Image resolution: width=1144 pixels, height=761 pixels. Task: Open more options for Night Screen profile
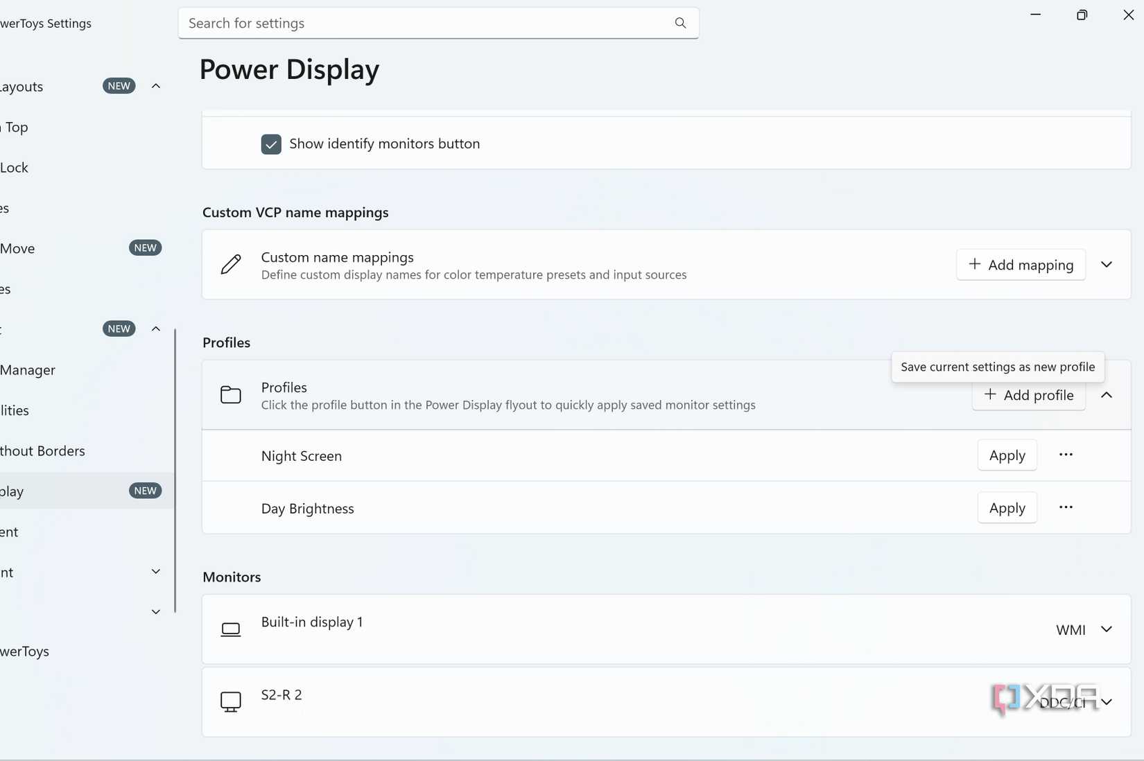(1066, 455)
